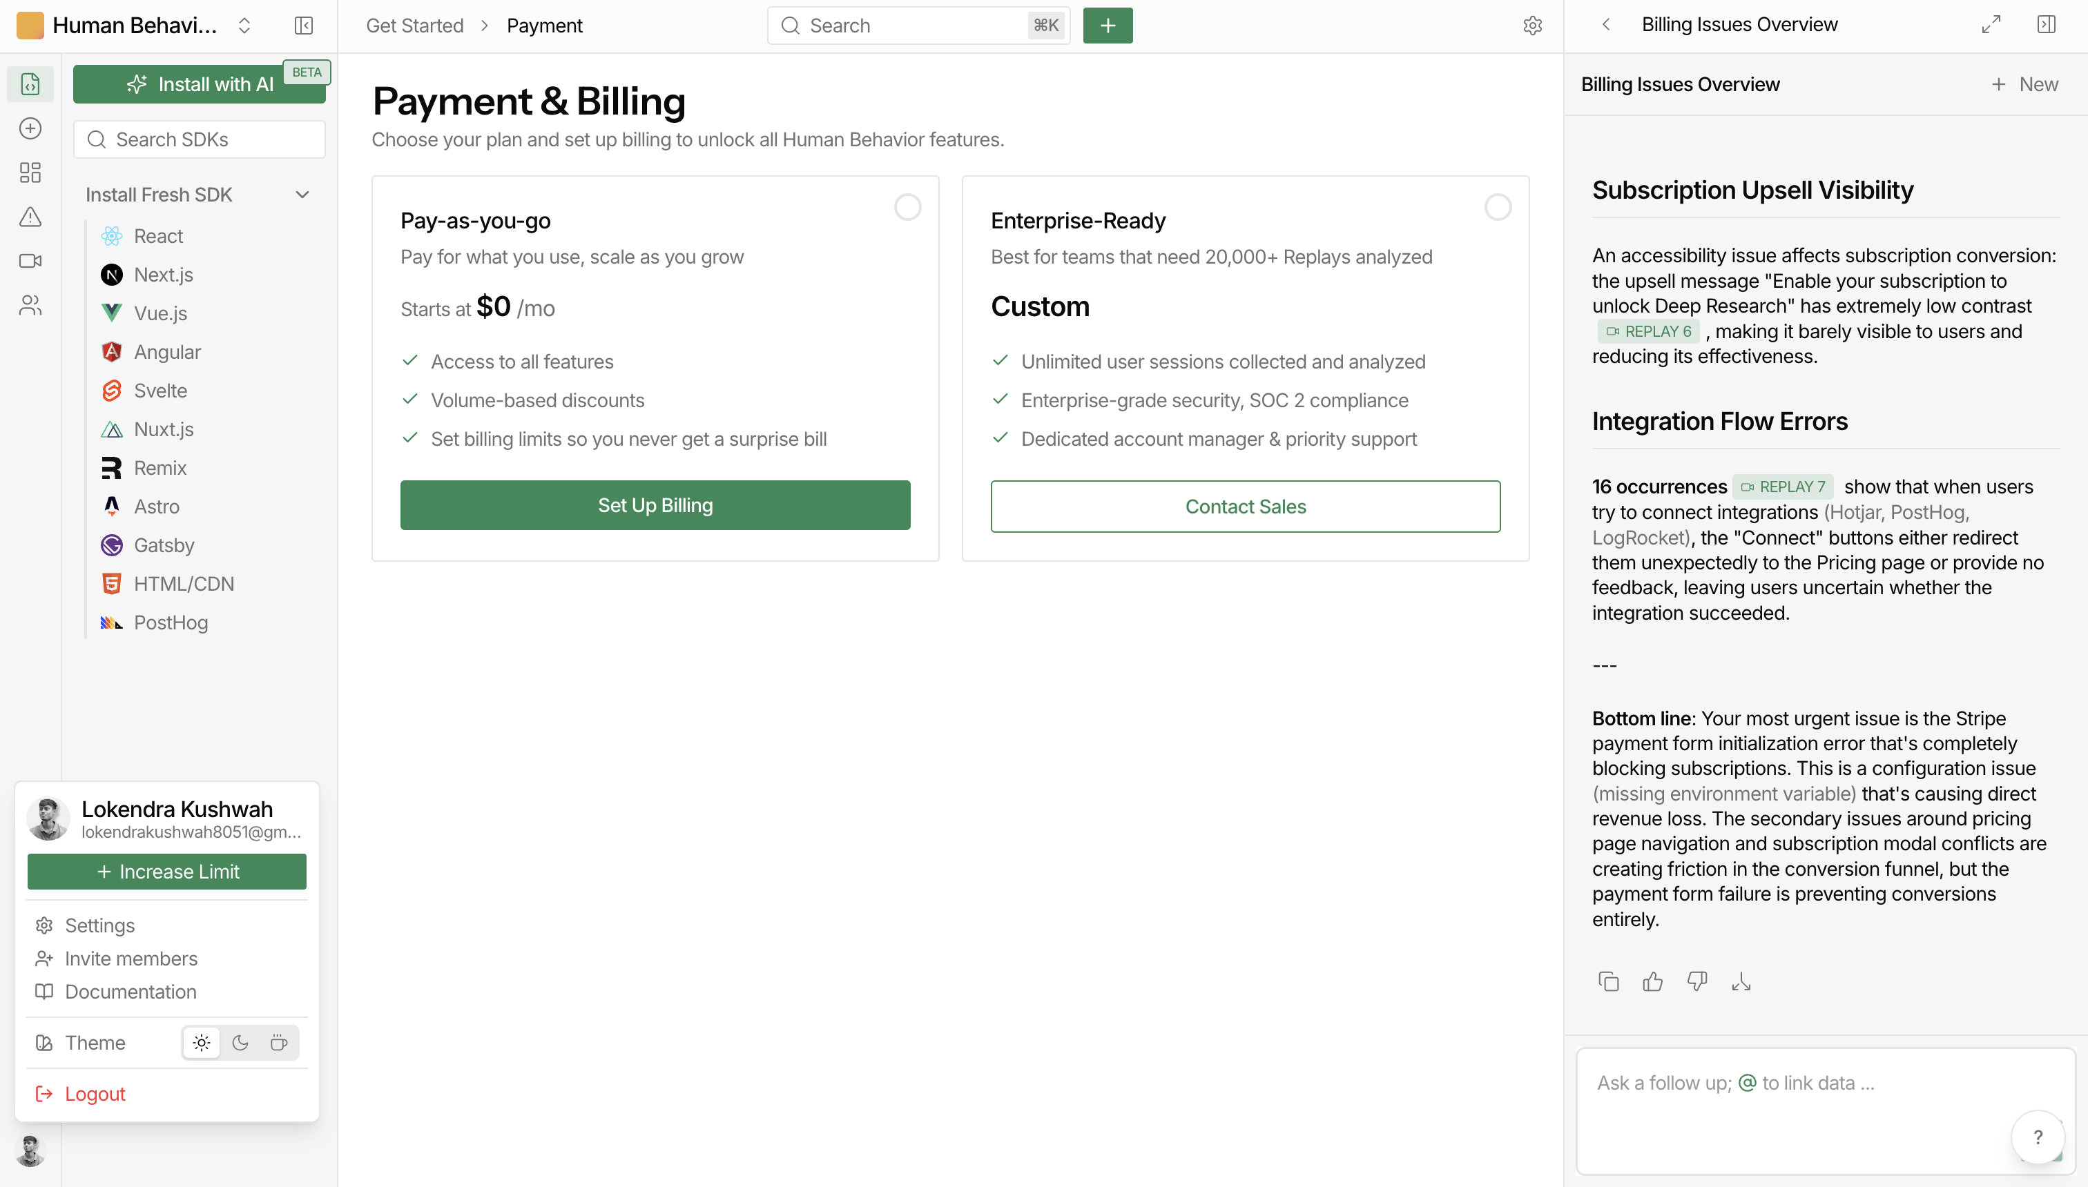Screen dimensions: 2088x1187
Task: Open the users icon in left sidebar
Action: (30, 305)
